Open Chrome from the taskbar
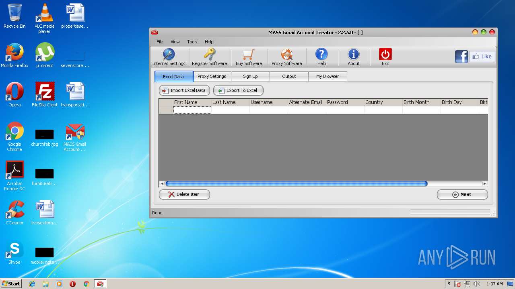 coord(86,284)
